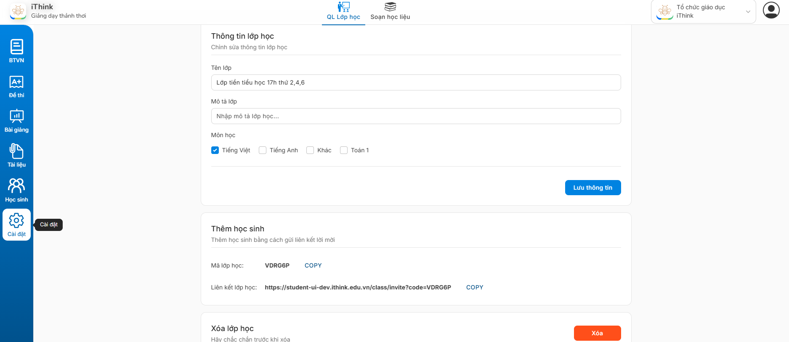Image resolution: width=789 pixels, height=342 pixels.
Task: Copy the class invite link
Action: point(475,287)
